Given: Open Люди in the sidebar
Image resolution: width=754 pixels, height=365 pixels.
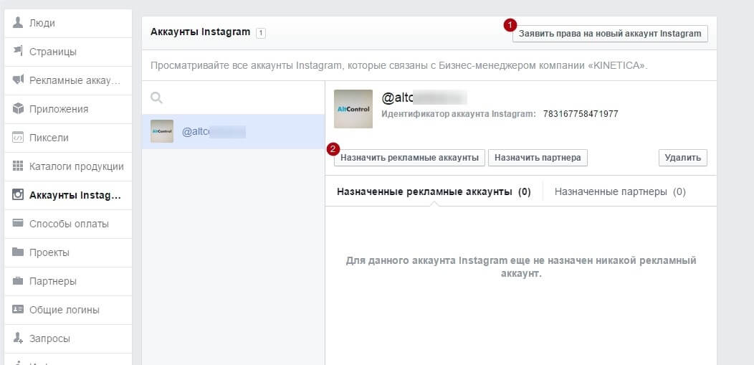Looking at the screenshot, I should point(68,23).
